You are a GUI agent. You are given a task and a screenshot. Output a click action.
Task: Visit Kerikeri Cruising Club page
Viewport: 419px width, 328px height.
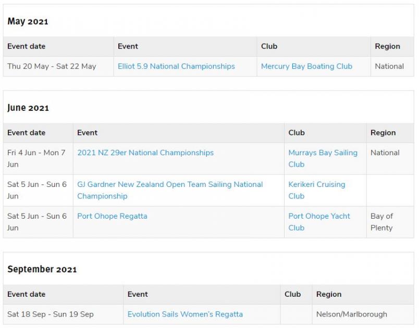317,190
